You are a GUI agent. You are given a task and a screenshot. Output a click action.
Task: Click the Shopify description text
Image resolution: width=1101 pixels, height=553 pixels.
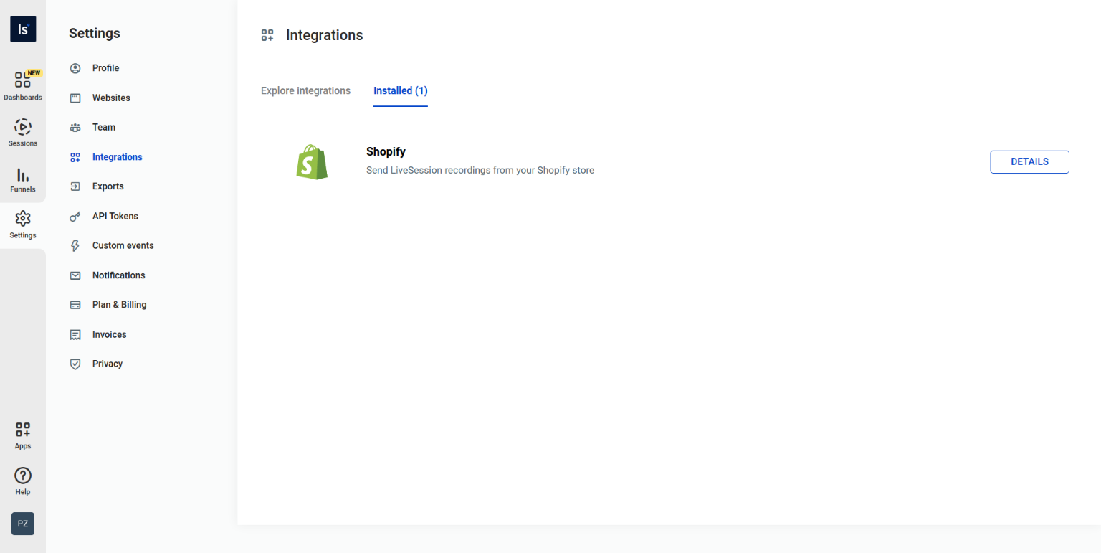click(480, 171)
